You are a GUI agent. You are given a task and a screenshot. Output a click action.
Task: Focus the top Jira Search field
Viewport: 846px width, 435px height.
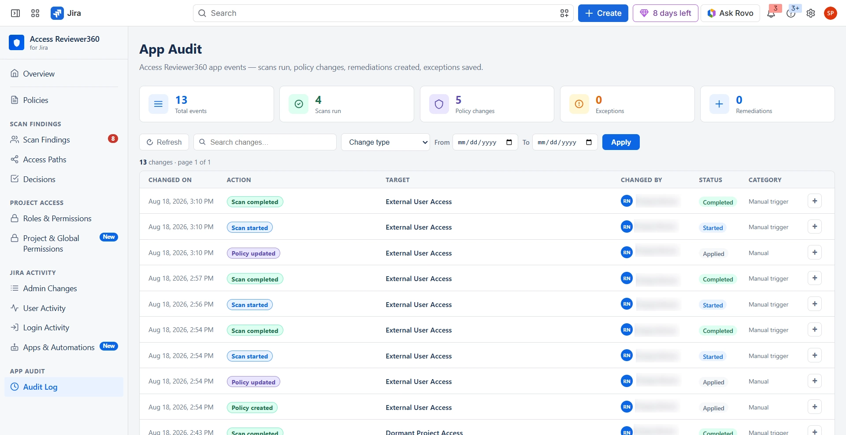tap(383, 13)
